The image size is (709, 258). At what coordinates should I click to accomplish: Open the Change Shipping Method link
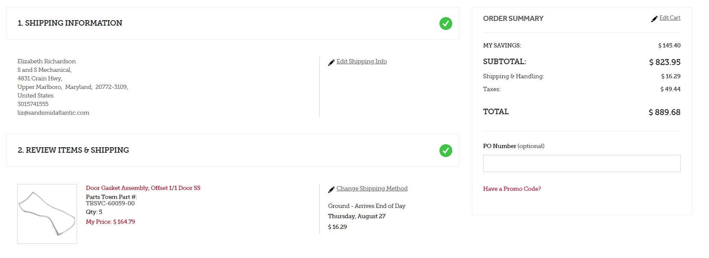tap(372, 189)
